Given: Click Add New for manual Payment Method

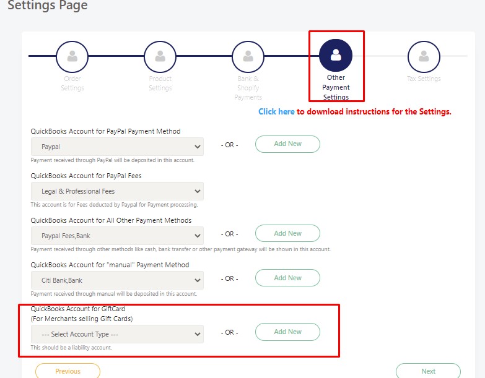Looking at the screenshot, I should pos(287,278).
